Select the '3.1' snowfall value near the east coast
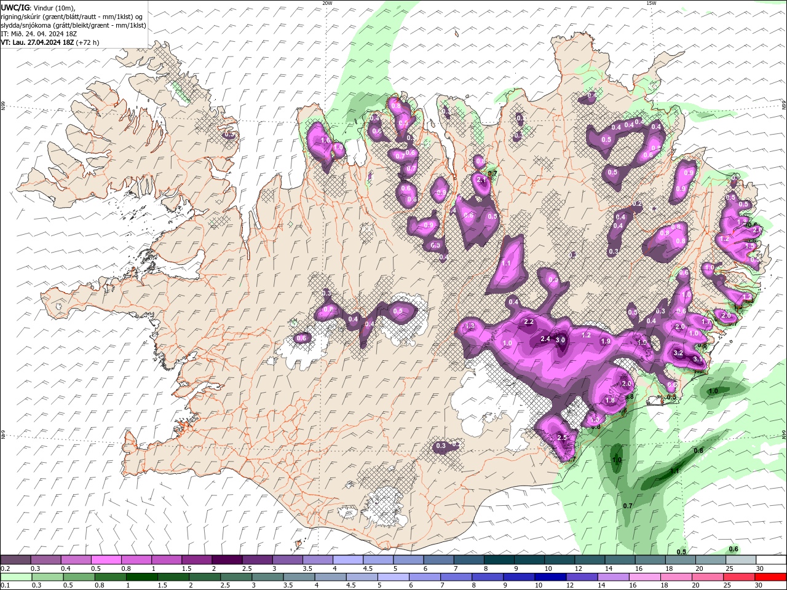The image size is (787, 590). coord(698,359)
